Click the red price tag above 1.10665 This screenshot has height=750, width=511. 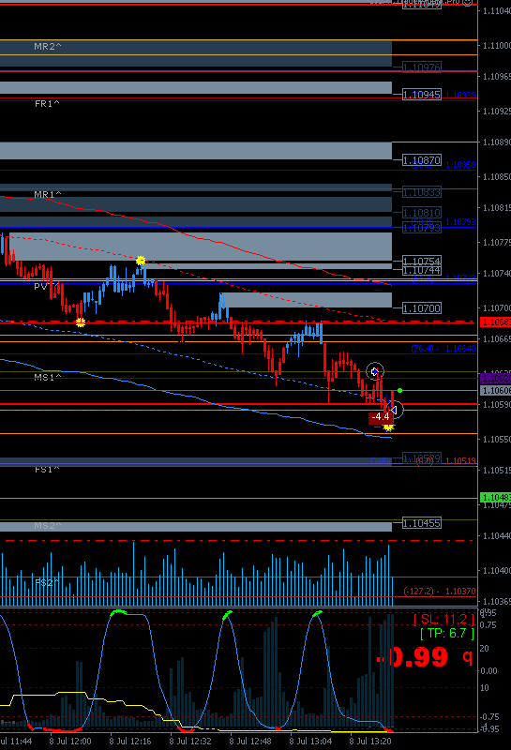(495, 322)
